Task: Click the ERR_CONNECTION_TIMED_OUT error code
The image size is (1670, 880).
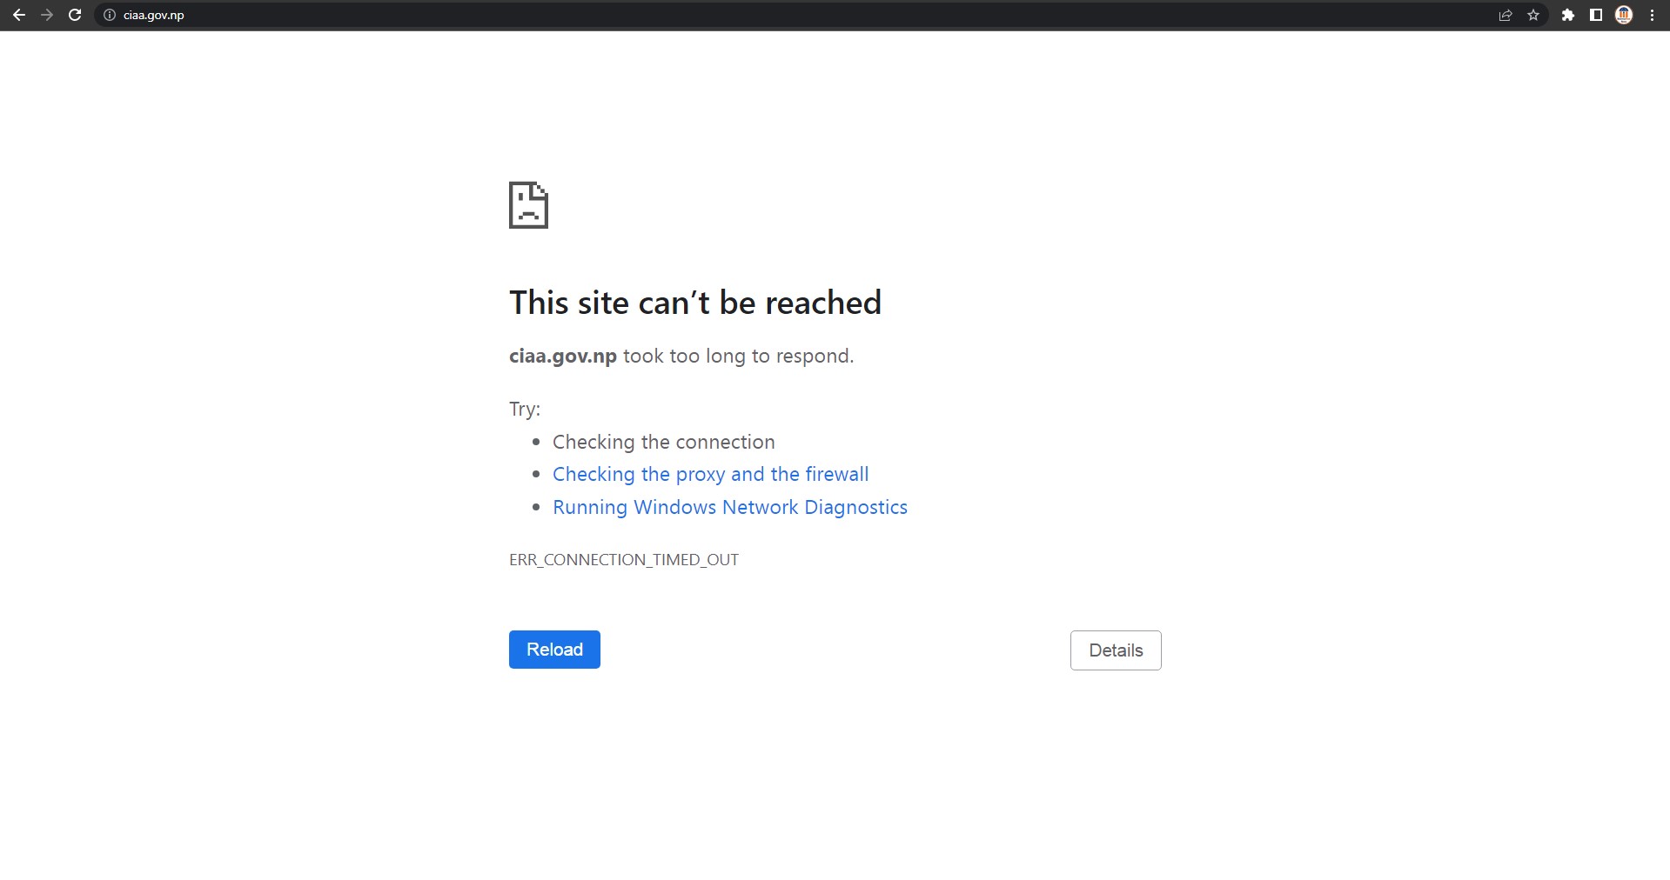Action: click(623, 560)
